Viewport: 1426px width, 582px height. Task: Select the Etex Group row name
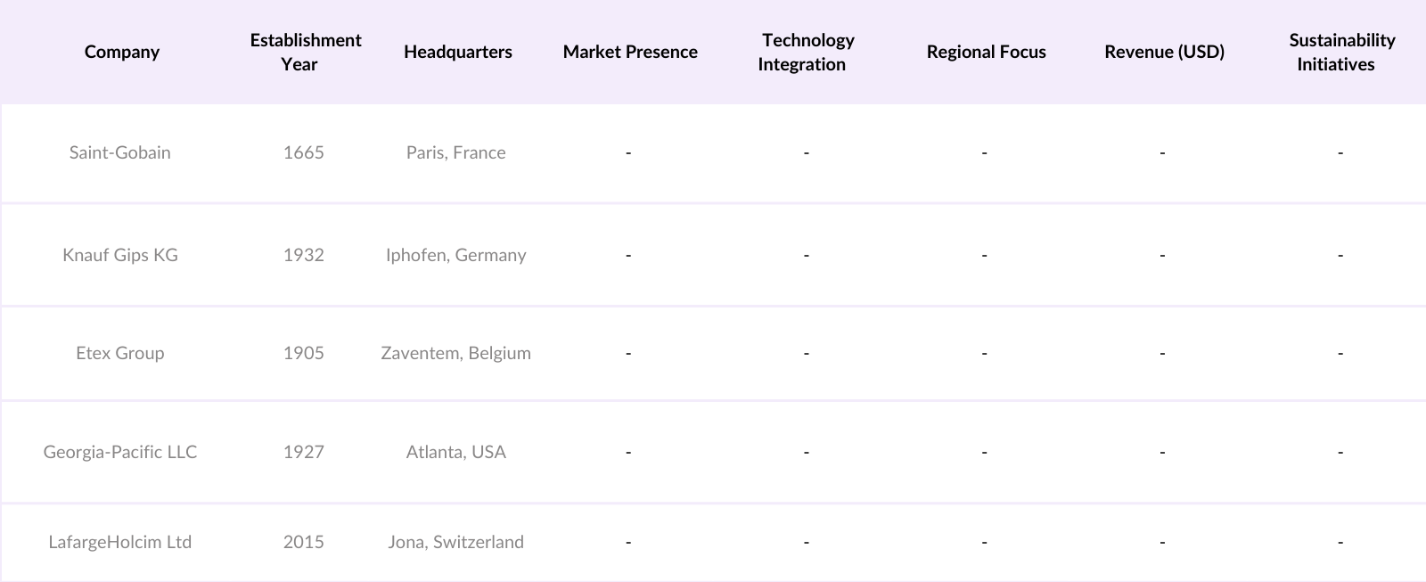pos(120,353)
